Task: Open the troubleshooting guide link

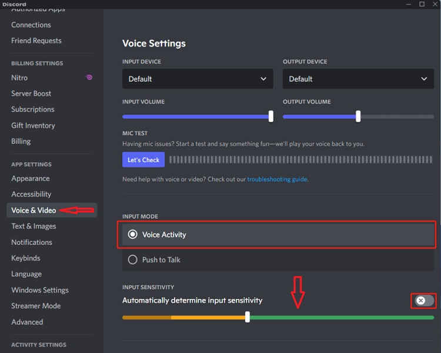Action: (x=277, y=179)
